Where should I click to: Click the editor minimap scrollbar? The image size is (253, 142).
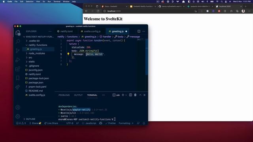(147, 57)
